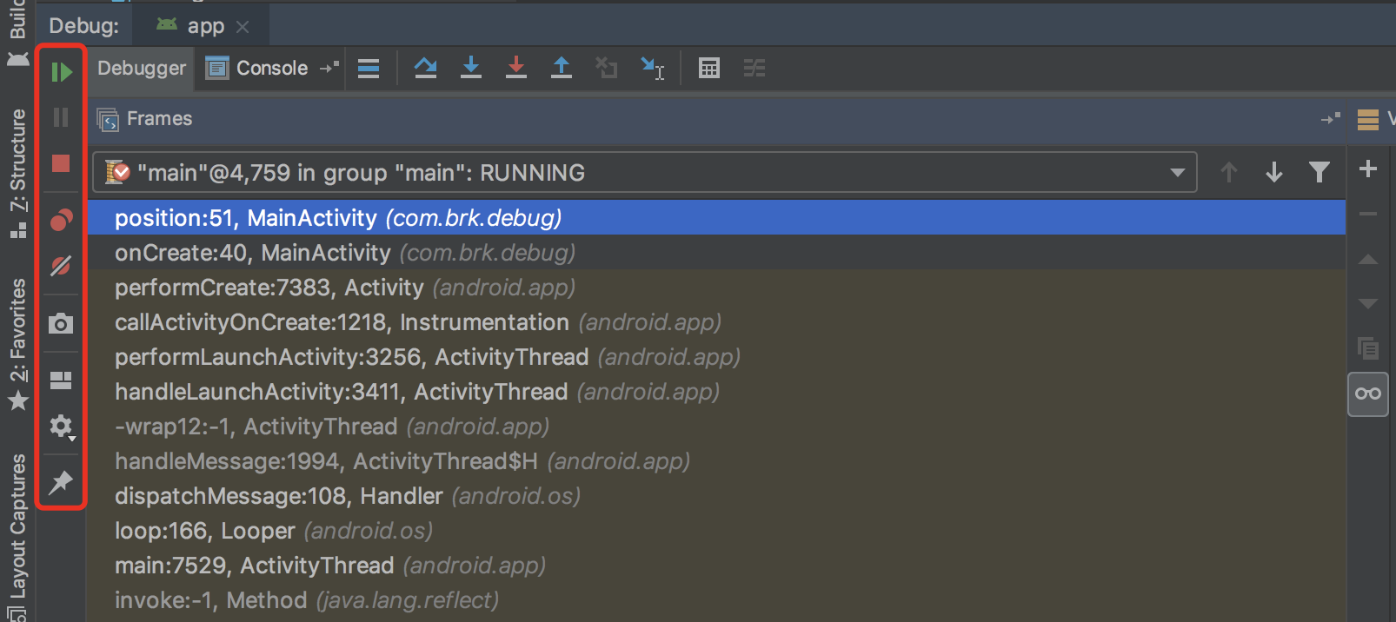Click the Frames panel icon
This screenshot has width=1396, height=622.
click(108, 119)
